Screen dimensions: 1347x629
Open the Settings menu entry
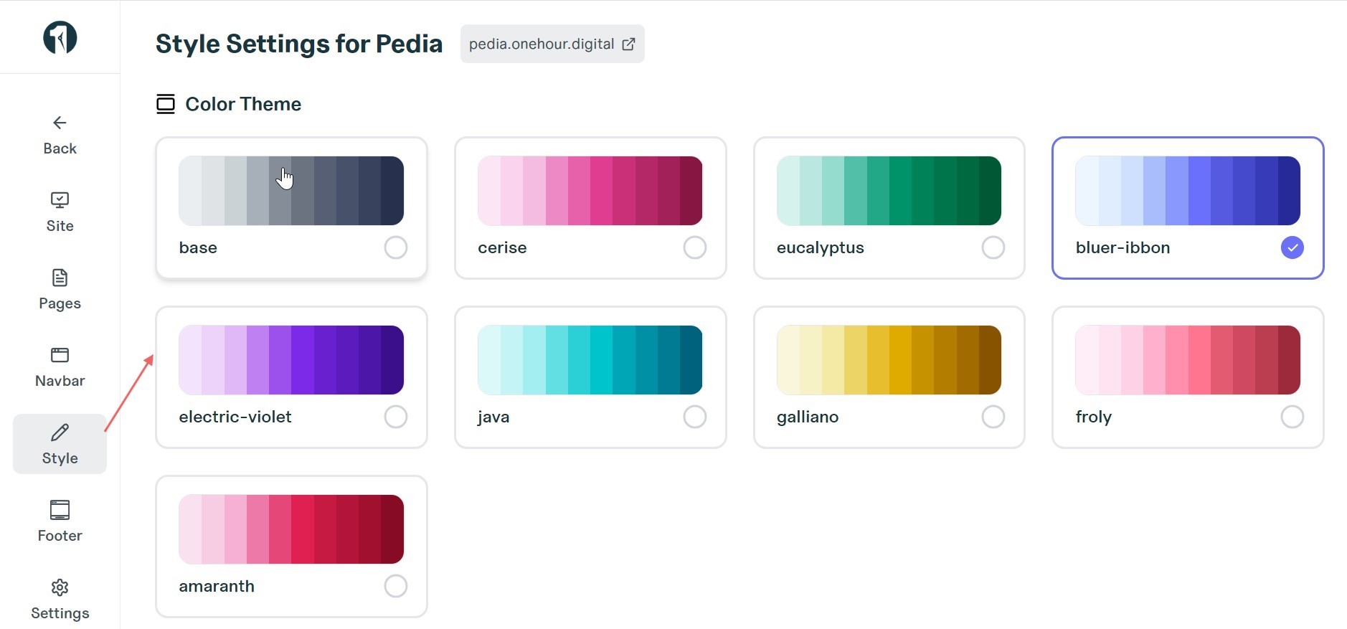[60, 598]
